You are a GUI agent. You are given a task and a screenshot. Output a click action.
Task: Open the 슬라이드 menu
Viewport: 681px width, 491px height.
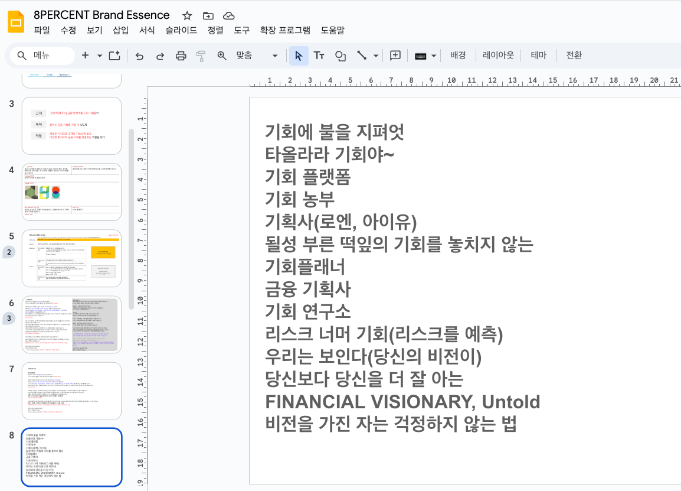tap(181, 30)
